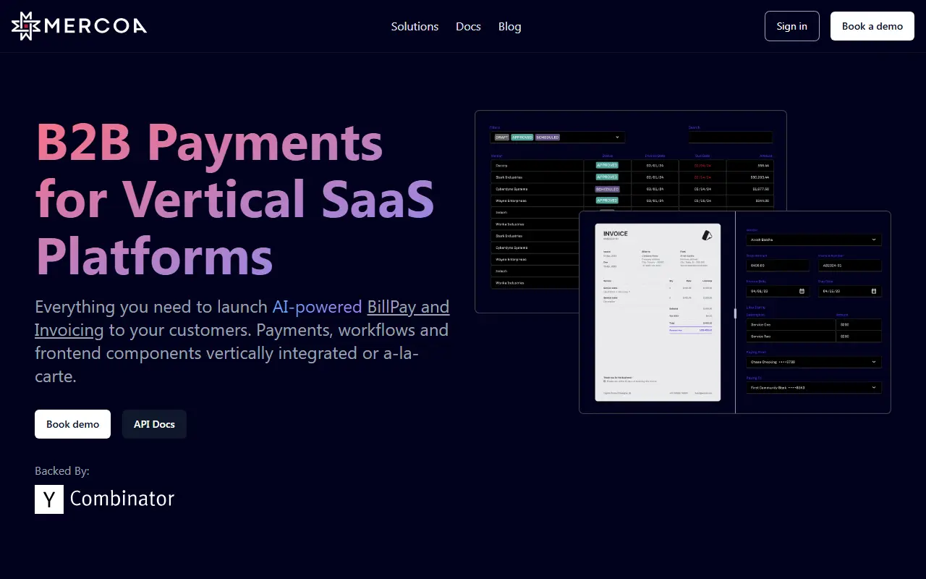The image size is (926, 579).
Task: Click the Service One line item
Action: pyautogui.click(x=814, y=325)
